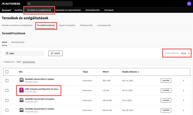Switch to the Egyéni telepítés tab
Screen dimensions: 193x115
pos(67,25)
